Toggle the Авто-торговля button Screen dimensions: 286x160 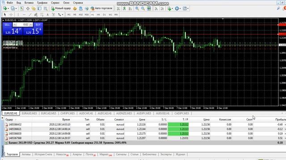pyautogui.click(x=101, y=8)
